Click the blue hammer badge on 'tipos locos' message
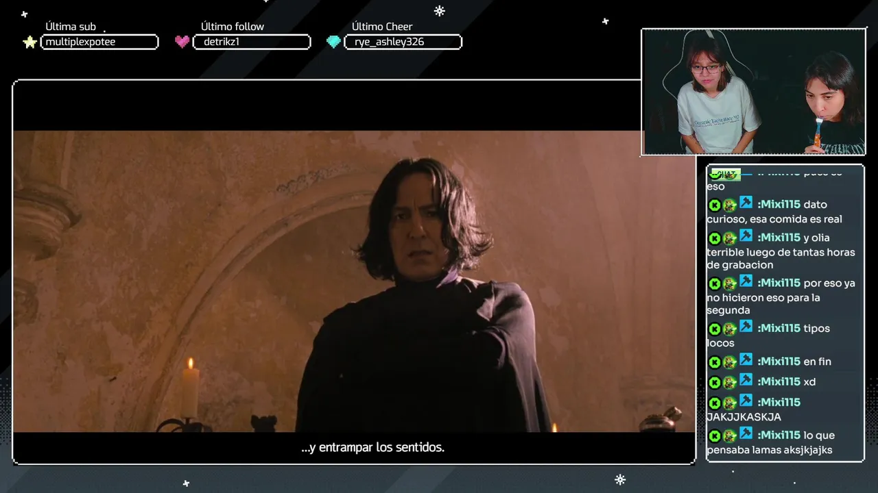Screen dimensions: 878x493 click(x=746, y=327)
